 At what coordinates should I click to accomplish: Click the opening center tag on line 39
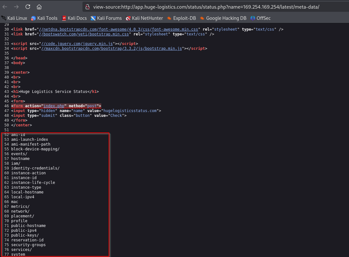(x=20, y=72)
